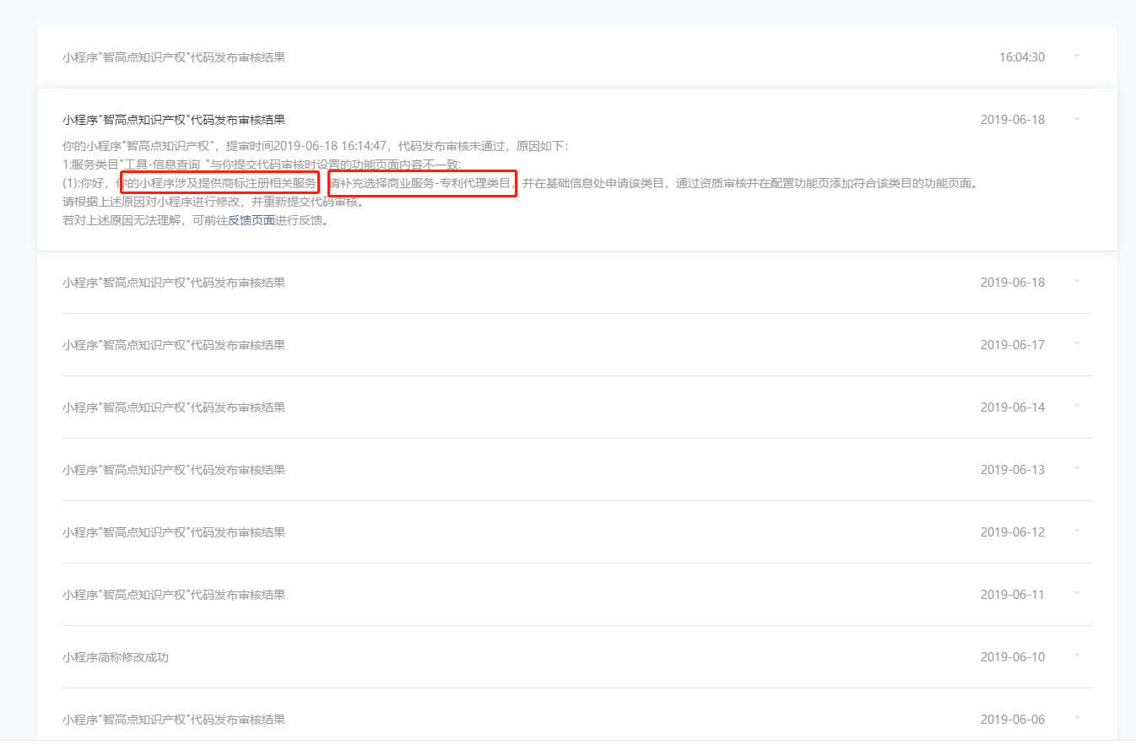
Task: Click the line starting (1):你好 about trademark services
Action: coord(521,183)
